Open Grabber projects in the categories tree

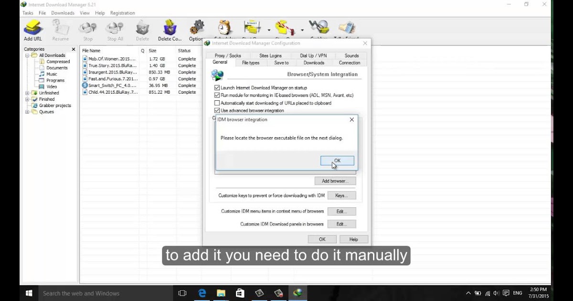click(51, 106)
